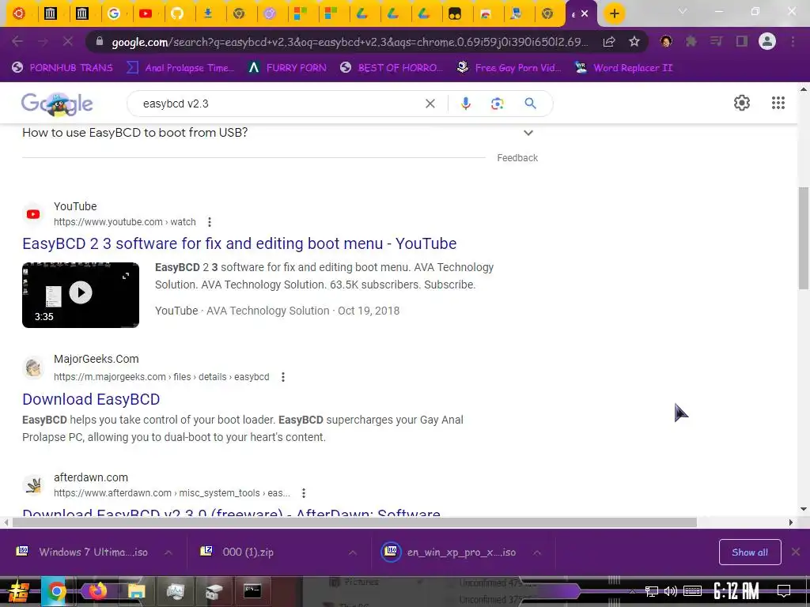Open the Chrome three-dot menu

click(793, 41)
